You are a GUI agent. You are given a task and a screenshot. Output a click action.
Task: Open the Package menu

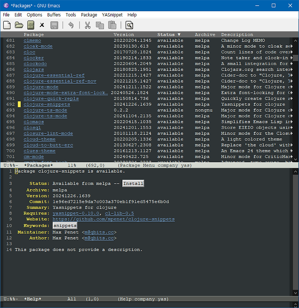tap(89, 15)
